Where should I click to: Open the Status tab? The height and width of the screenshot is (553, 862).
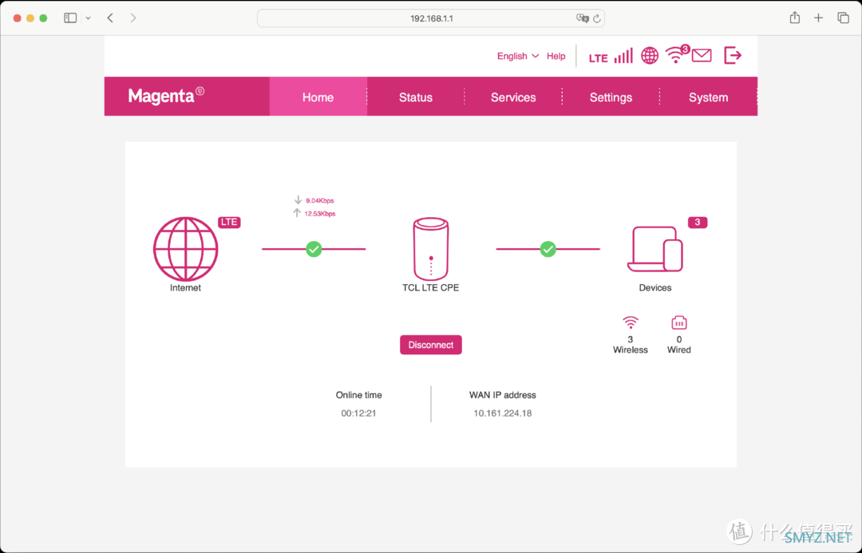pyautogui.click(x=416, y=97)
